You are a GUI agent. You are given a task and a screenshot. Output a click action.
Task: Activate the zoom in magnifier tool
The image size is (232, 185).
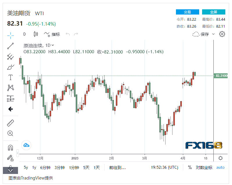(10, 134)
